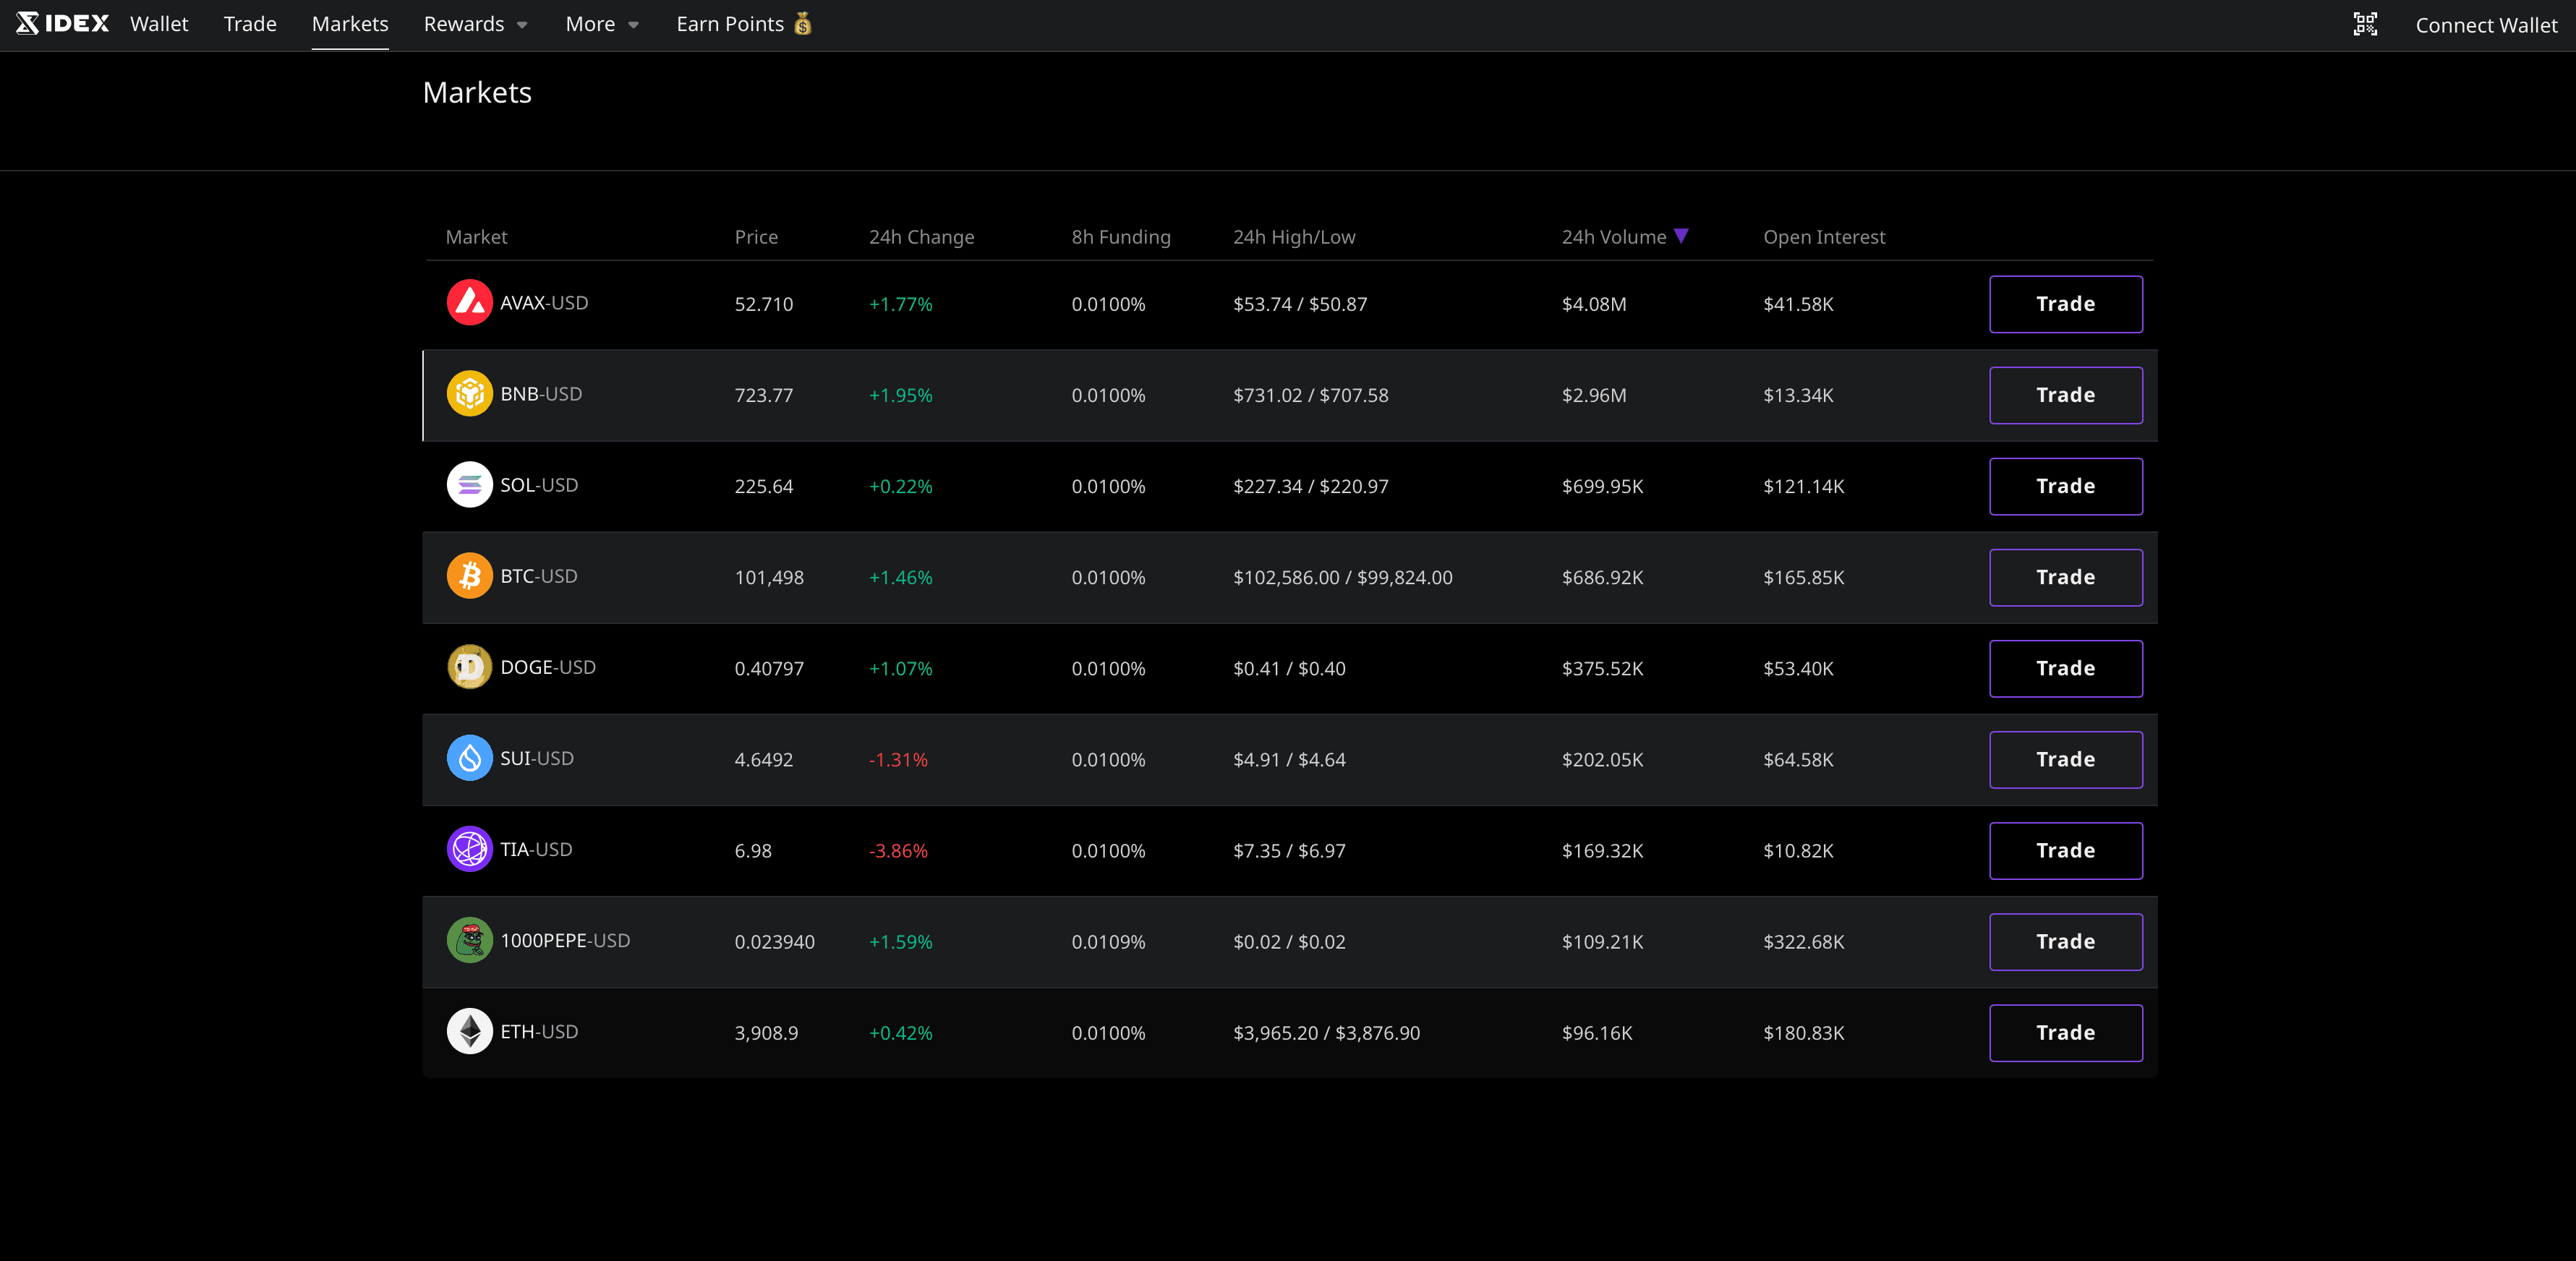Open the QR code scanner icon
The width and height of the screenshot is (2576, 1261).
click(x=2365, y=24)
